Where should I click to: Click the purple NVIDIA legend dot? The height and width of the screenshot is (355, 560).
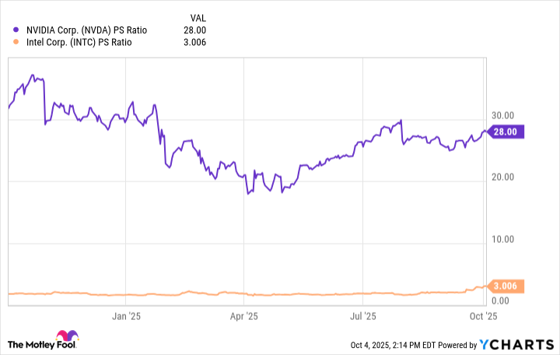point(17,30)
